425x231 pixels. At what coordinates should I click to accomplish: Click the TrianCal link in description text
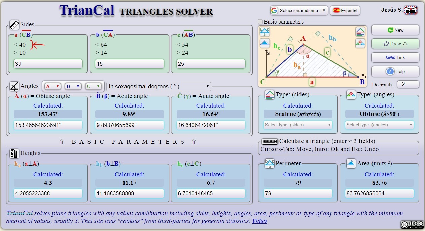click(x=20, y=213)
